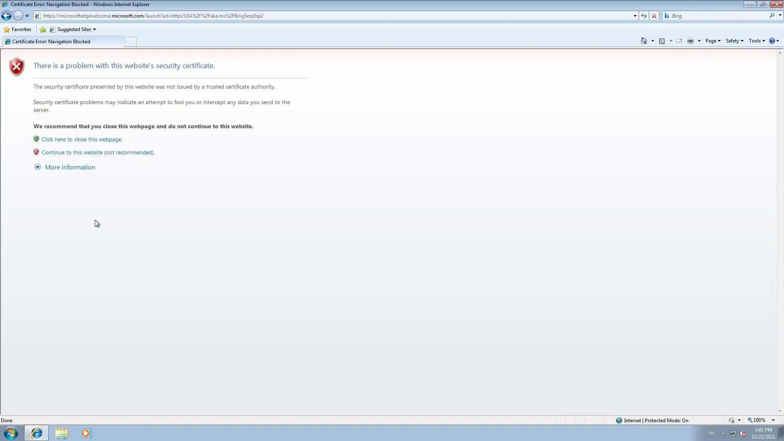The image size is (784, 441).
Task: Open the Tools menu
Action: click(757, 41)
